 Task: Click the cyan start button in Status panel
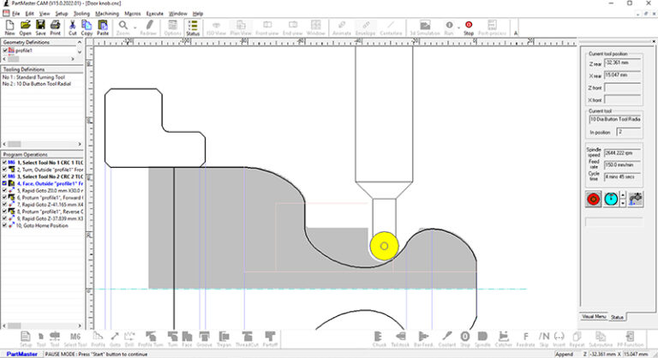611,199
